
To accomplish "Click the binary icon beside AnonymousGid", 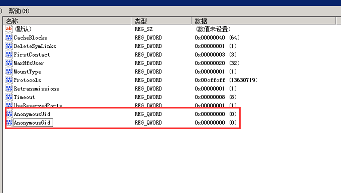I will [10, 122].
